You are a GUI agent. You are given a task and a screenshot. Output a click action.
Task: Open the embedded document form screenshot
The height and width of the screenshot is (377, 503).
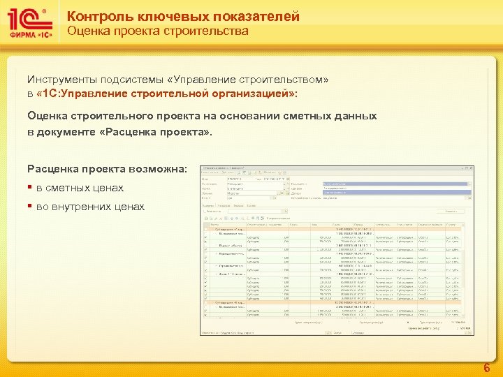(x=337, y=251)
